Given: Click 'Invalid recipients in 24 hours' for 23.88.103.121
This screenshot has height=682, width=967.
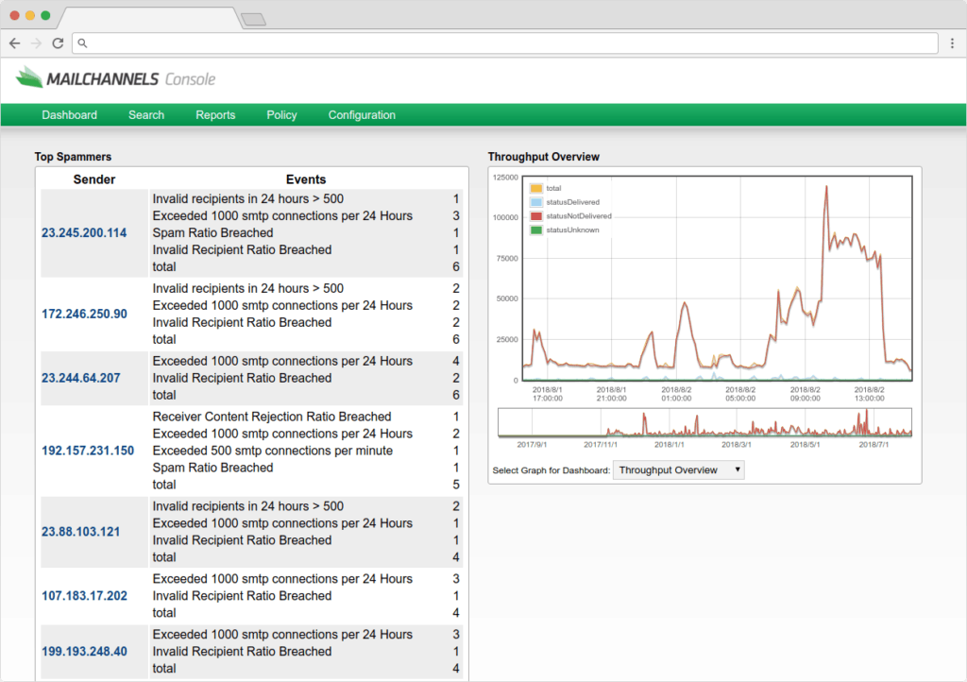Looking at the screenshot, I should (x=248, y=505).
